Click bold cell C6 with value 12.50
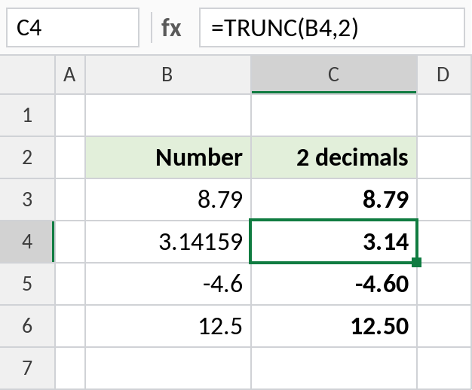Screen dimensions: 472x390 334,326
